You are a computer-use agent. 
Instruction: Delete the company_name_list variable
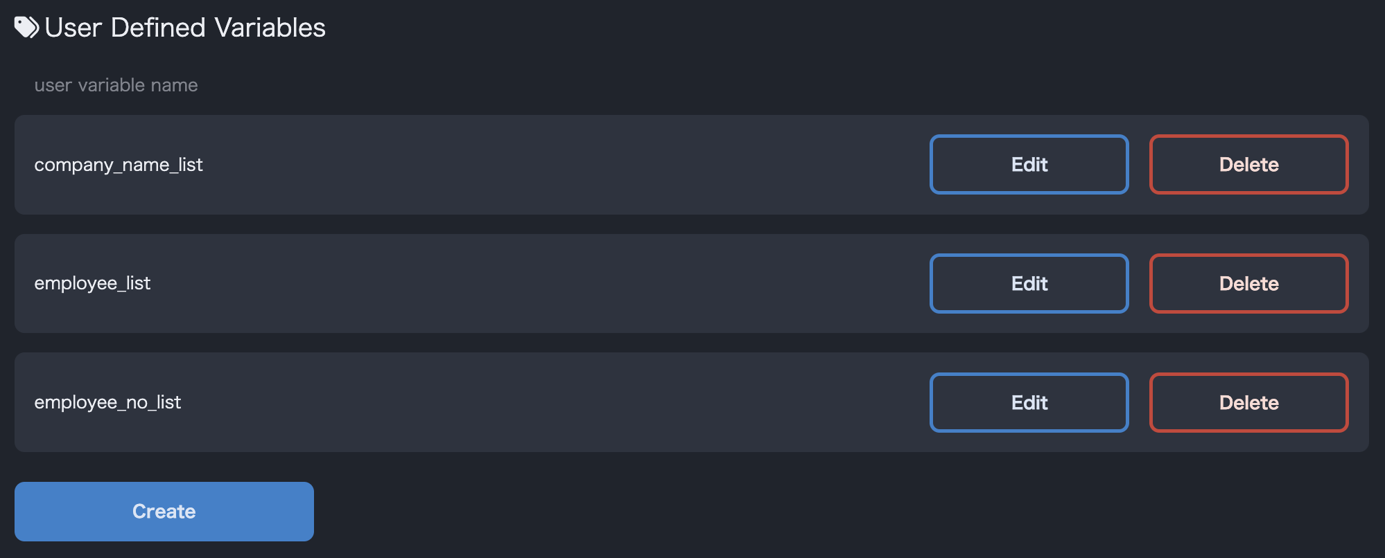[1248, 165]
